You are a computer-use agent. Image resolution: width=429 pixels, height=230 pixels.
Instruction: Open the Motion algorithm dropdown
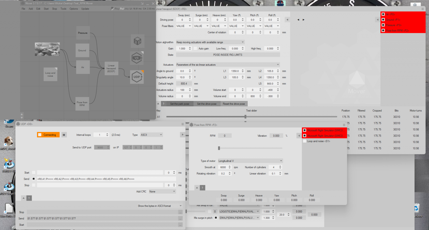pos(210,42)
